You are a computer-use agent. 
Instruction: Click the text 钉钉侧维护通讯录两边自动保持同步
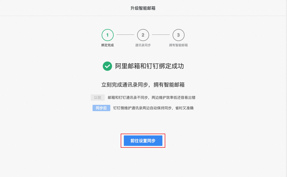(x=142, y=108)
